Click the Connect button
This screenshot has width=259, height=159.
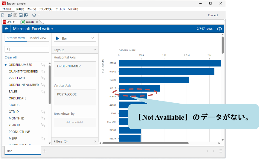point(213,15)
